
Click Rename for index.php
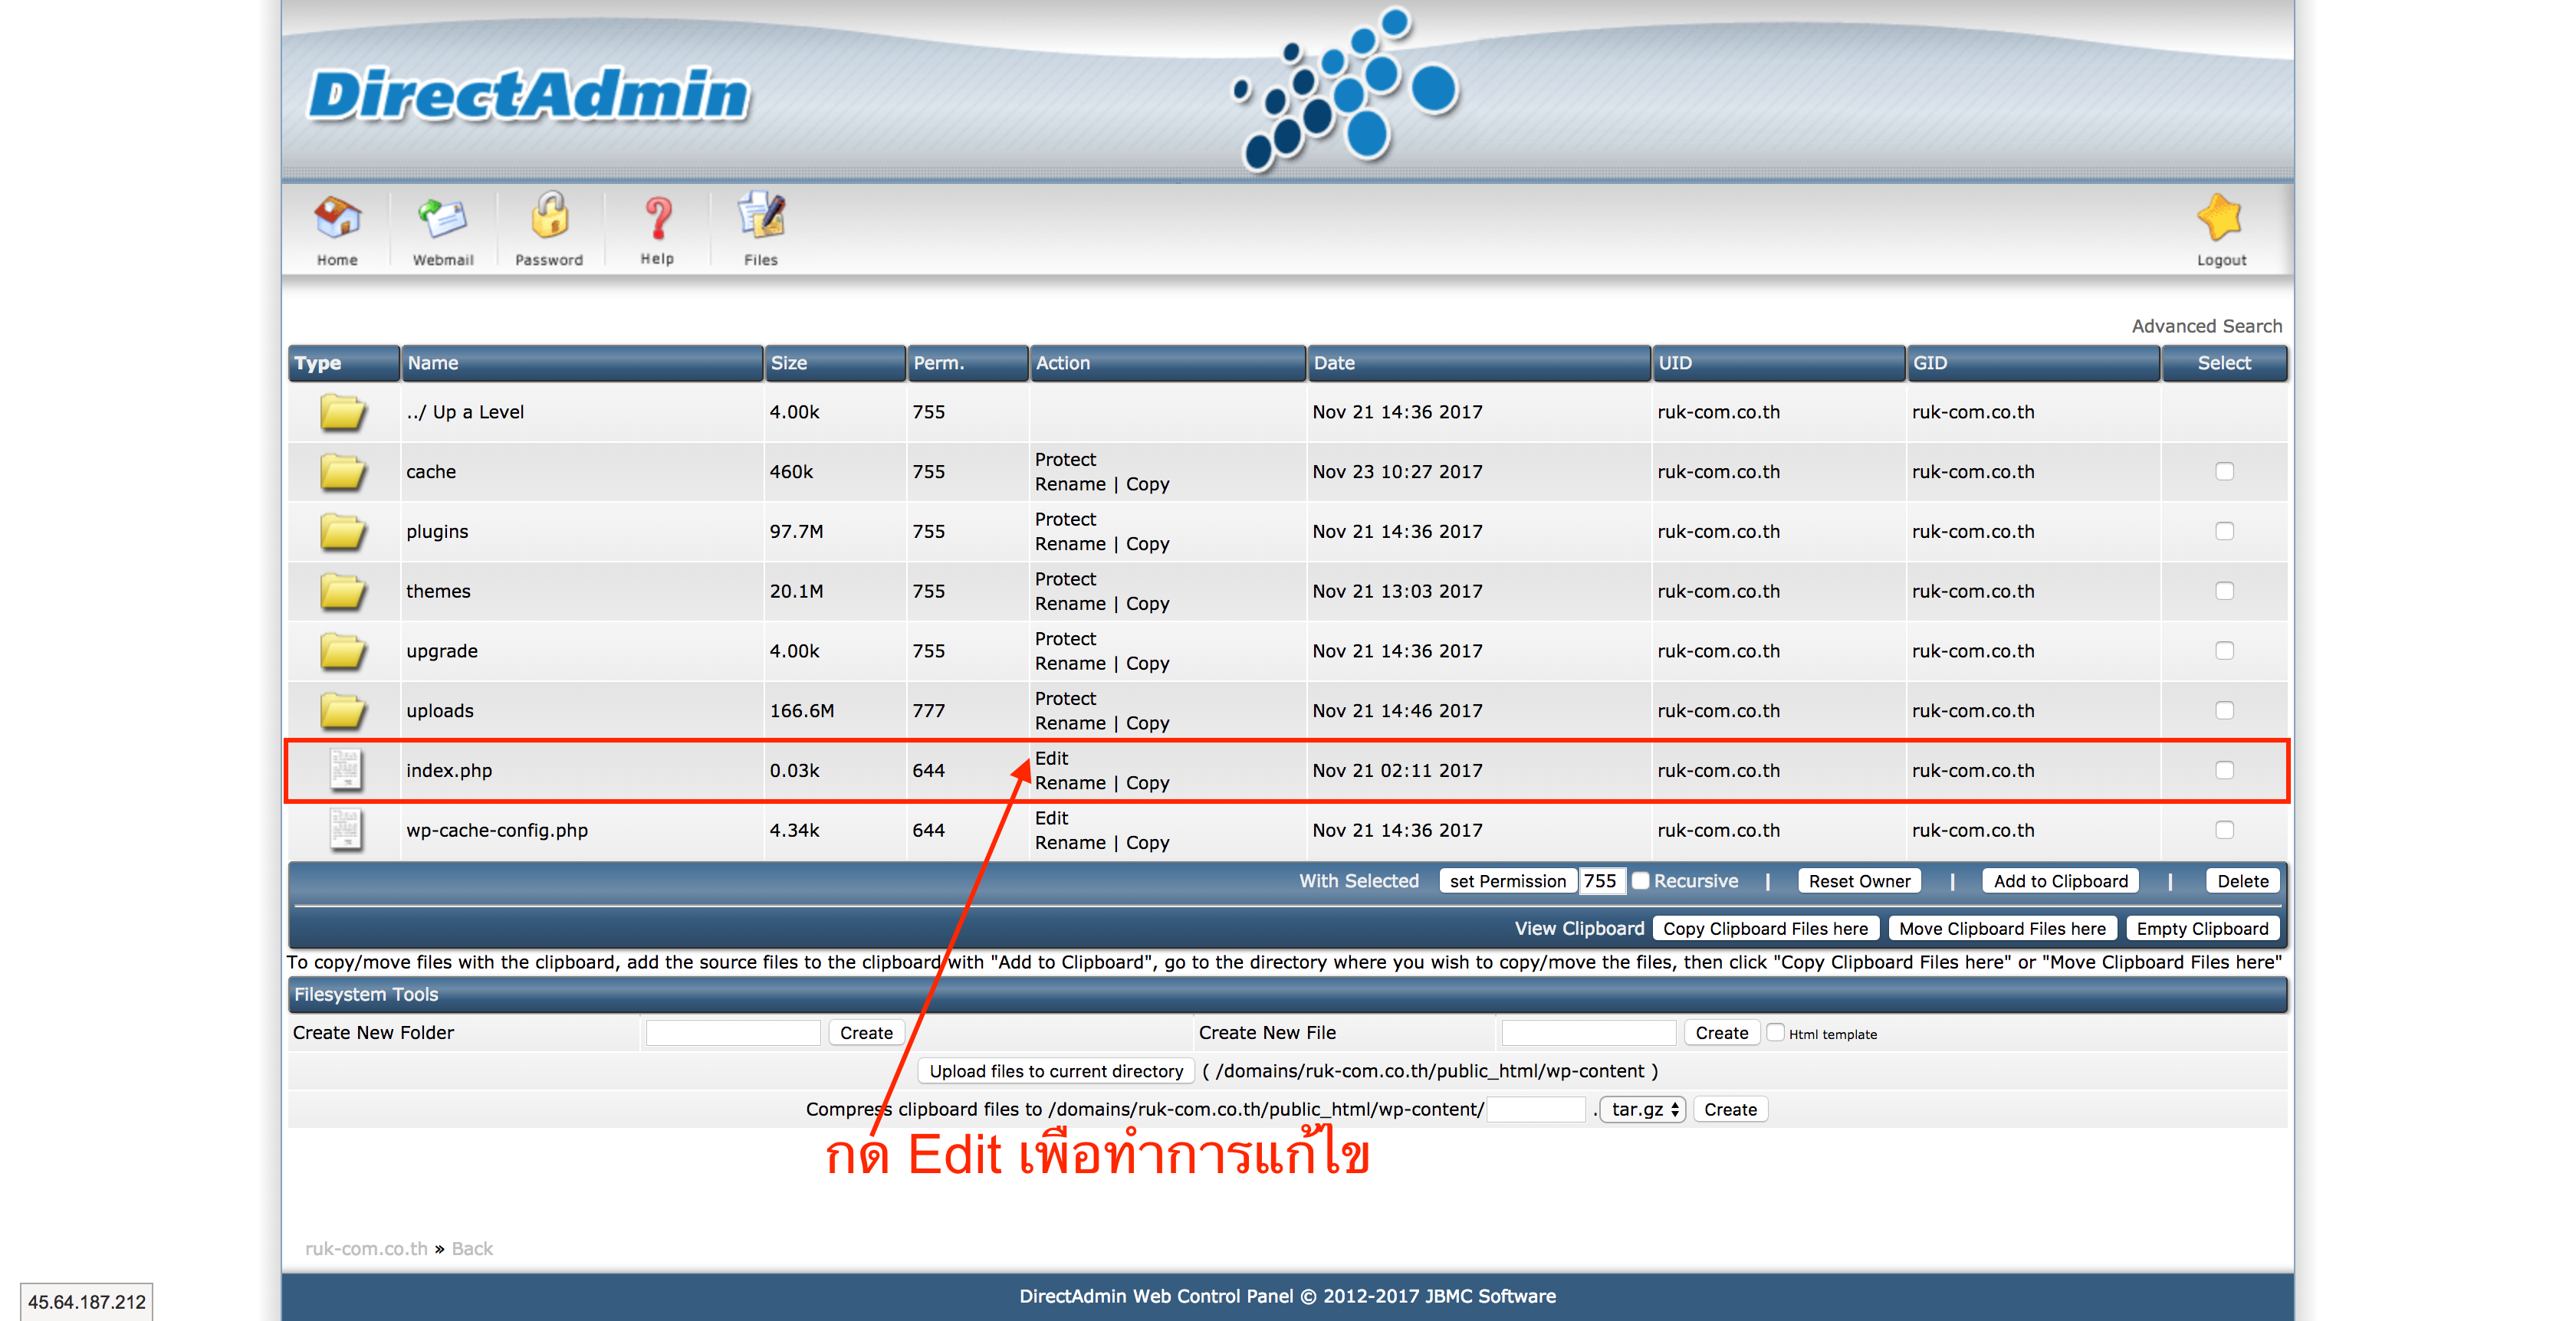click(1070, 783)
